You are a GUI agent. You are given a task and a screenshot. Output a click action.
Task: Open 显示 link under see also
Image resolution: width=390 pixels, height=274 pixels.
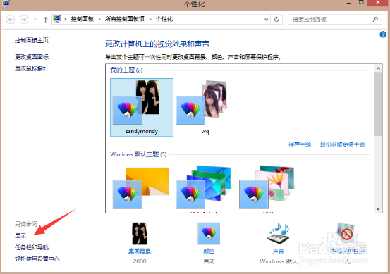coord(20,235)
